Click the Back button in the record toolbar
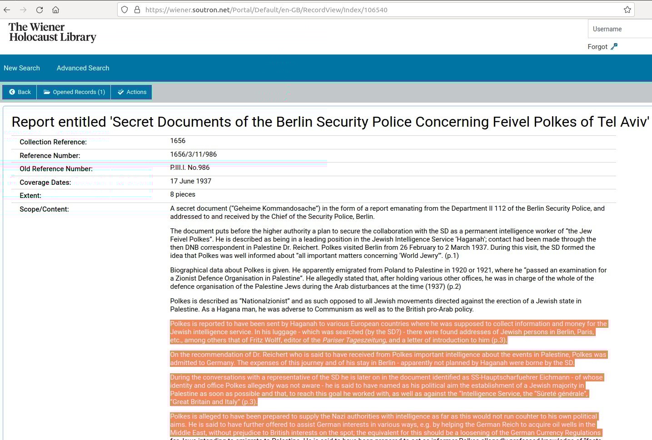This screenshot has height=440, width=652. pos(20,92)
